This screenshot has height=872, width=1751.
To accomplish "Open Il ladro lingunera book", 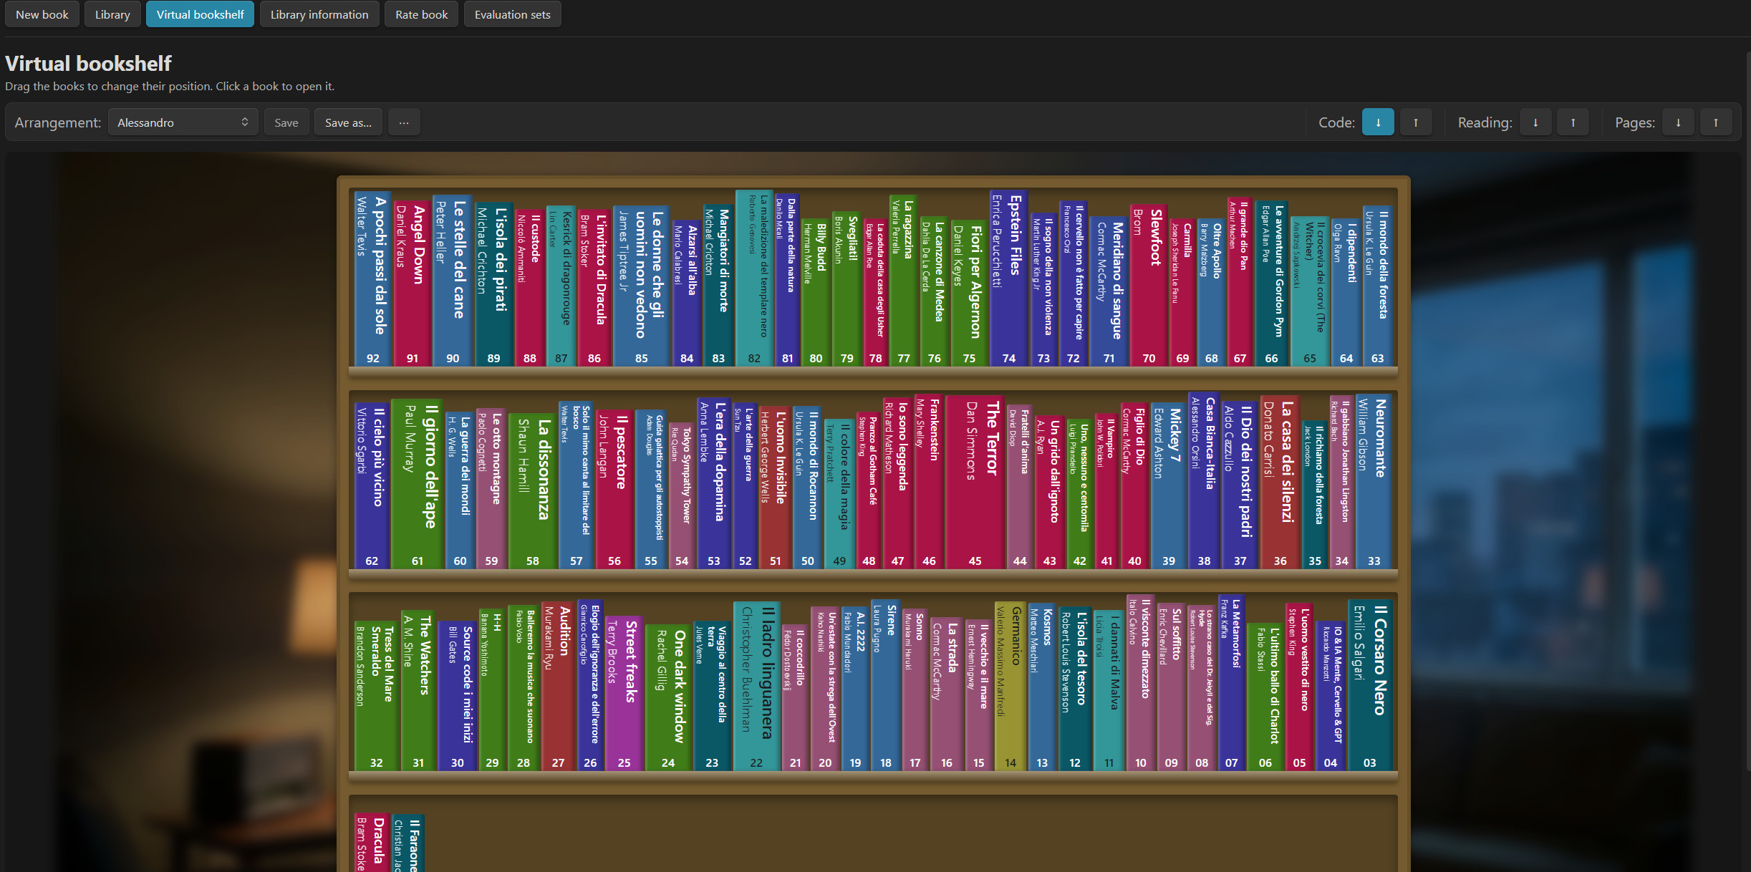I will [756, 686].
